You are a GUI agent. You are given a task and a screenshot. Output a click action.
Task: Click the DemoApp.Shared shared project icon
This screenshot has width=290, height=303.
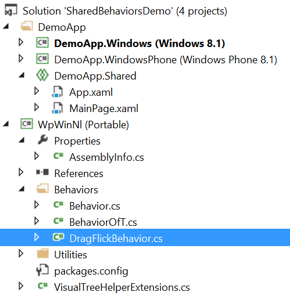(x=42, y=75)
